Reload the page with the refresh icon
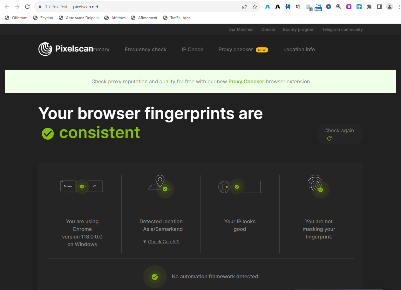The width and height of the screenshot is (401, 290). click(x=27, y=7)
